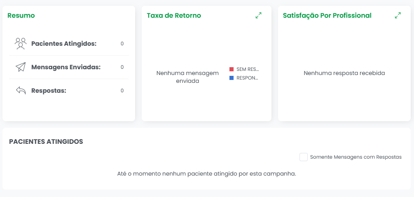Click the Pacientes Atingidos people icon
Viewport: 414px width, 197px height.
pos(21,44)
